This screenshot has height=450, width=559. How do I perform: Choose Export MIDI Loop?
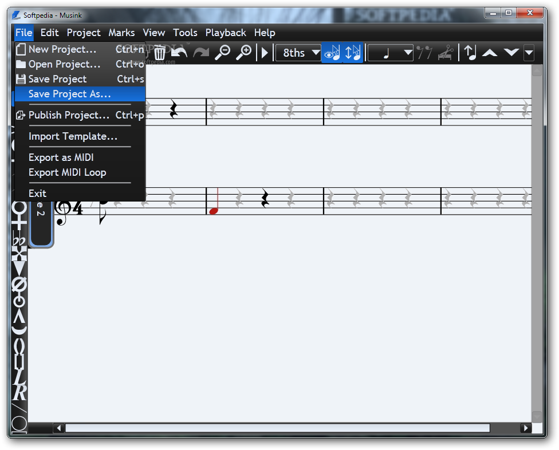(x=80, y=172)
